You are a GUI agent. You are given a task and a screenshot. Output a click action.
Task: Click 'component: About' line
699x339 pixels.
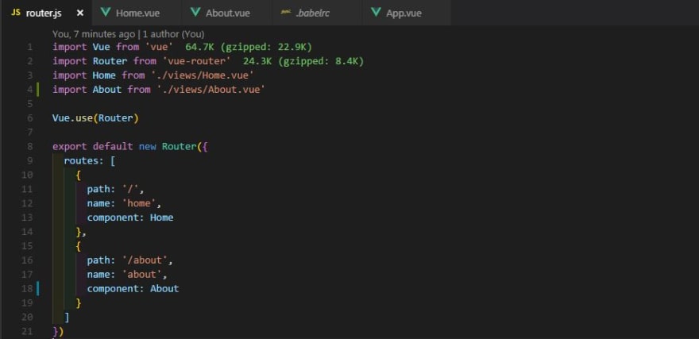point(133,288)
